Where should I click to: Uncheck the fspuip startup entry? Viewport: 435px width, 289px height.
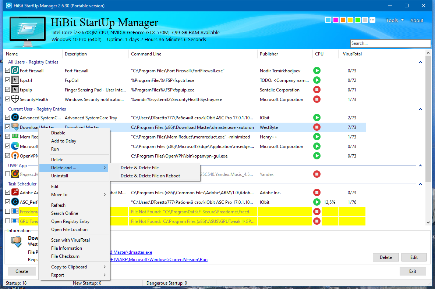point(7,89)
